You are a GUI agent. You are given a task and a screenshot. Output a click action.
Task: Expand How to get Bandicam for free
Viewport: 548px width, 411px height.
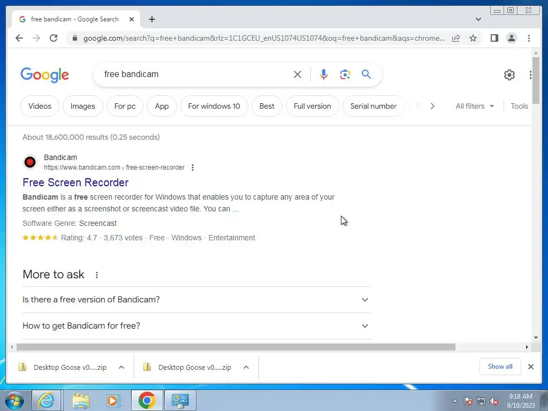[196, 326]
